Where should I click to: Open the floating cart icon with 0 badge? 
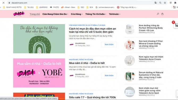[x=176, y=25]
